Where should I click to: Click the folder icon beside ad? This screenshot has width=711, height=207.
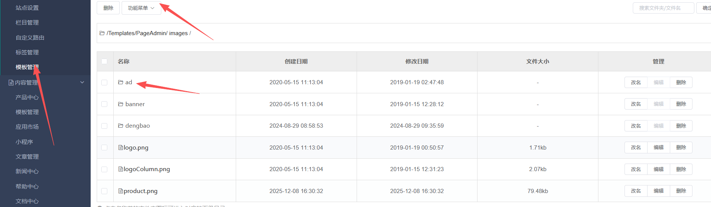[x=121, y=82]
